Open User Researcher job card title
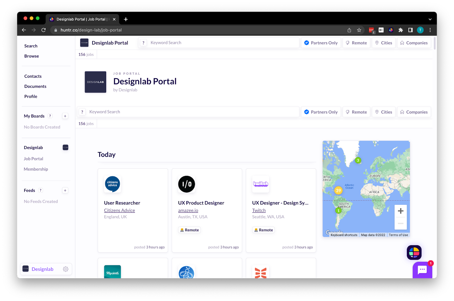Screen dimensions: 454x301 point(122,203)
